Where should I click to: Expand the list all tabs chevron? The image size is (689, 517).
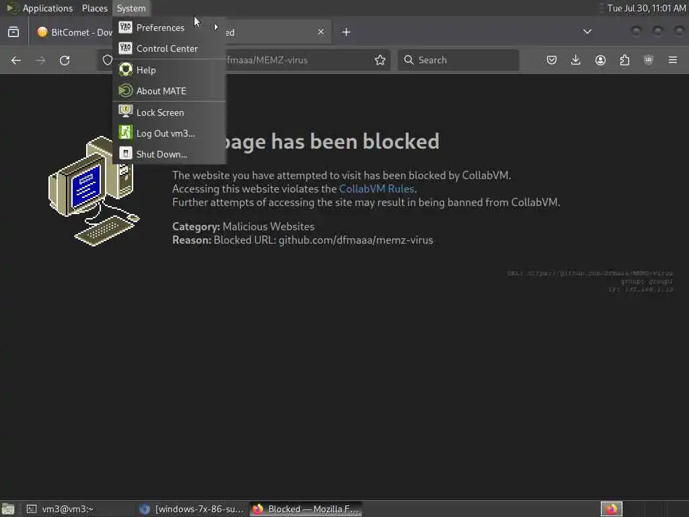[587, 32]
